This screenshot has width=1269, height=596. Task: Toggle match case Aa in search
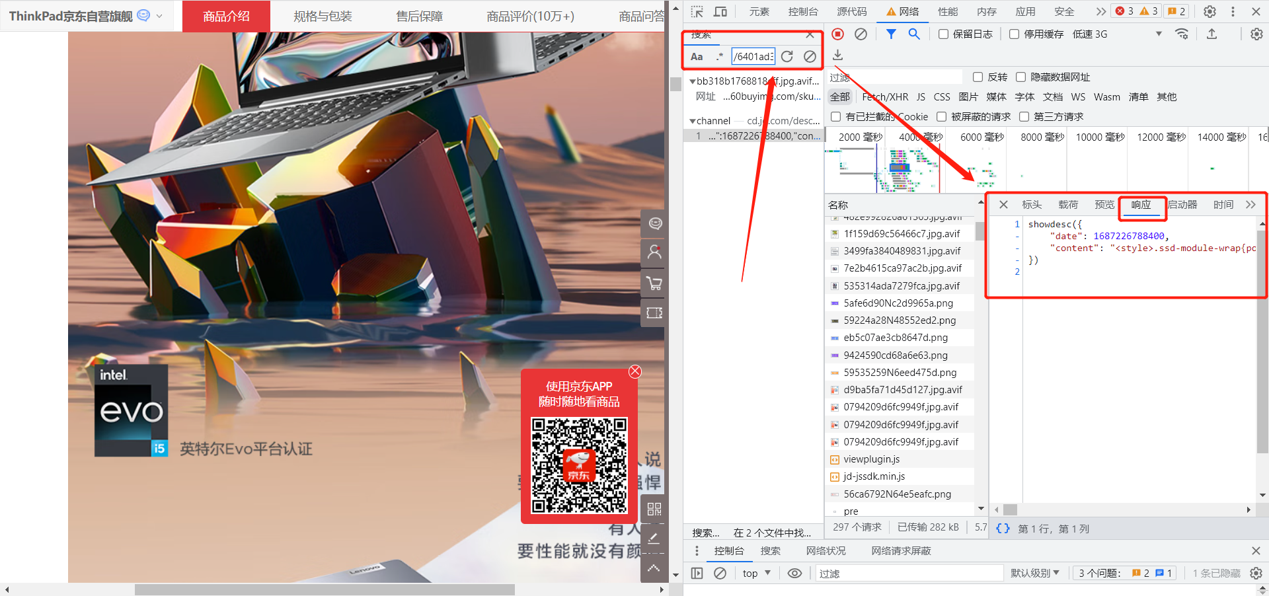tap(697, 57)
